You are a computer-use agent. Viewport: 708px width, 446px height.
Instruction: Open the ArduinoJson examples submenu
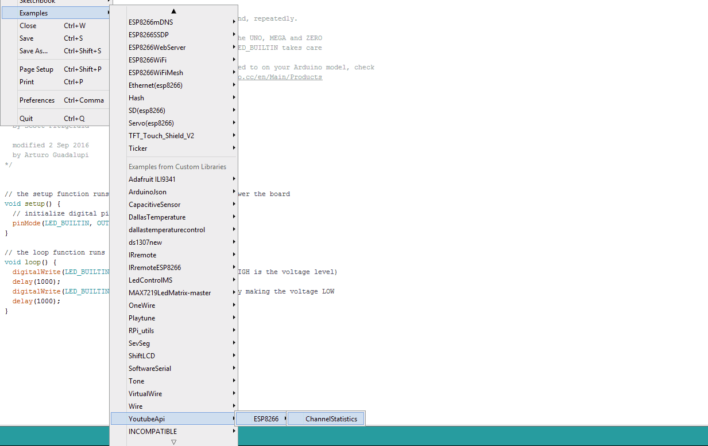coord(148,192)
